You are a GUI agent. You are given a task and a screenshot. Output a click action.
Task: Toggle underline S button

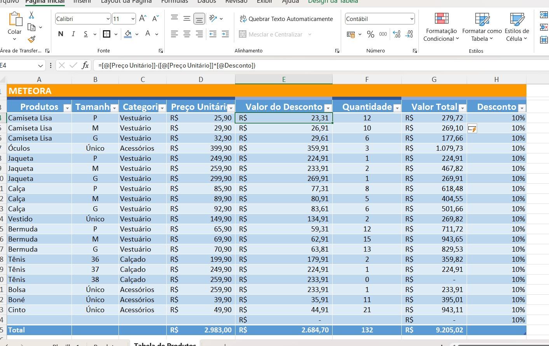tap(86, 34)
